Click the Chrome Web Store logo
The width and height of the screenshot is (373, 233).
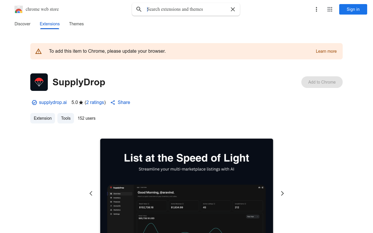[19, 9]
